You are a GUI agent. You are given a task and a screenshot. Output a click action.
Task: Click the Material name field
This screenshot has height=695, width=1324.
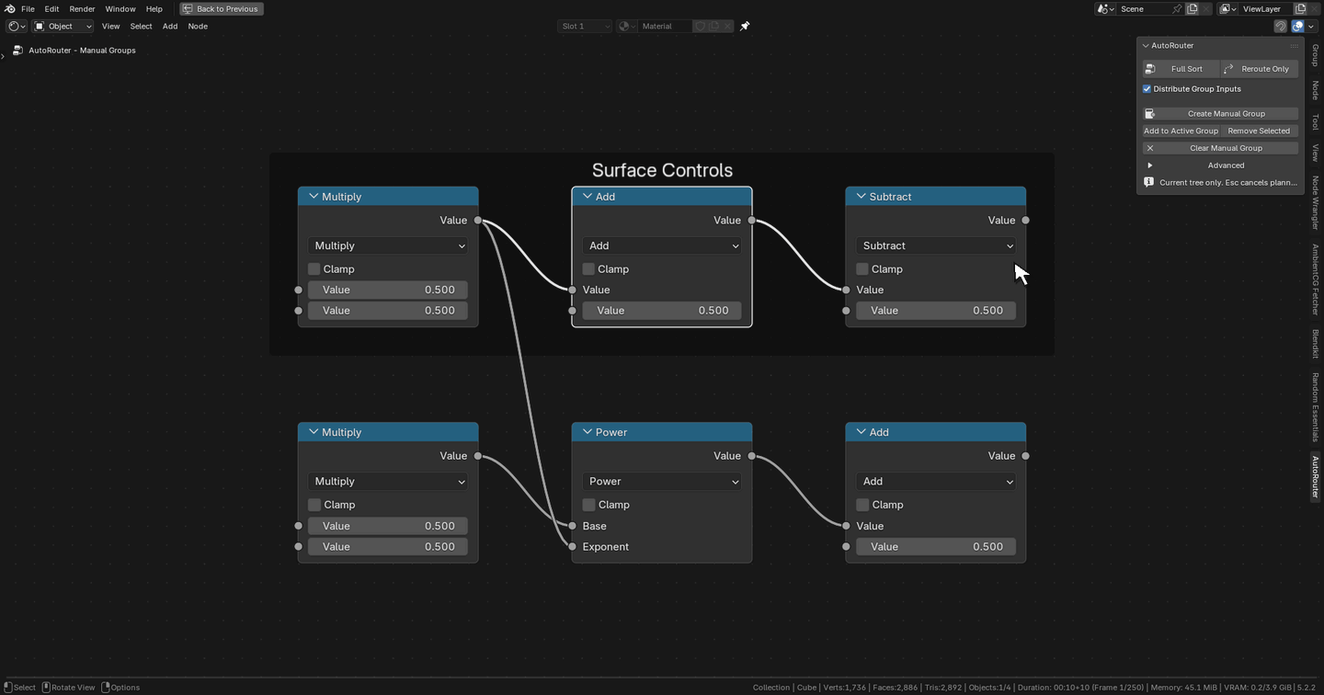point(666,26)
